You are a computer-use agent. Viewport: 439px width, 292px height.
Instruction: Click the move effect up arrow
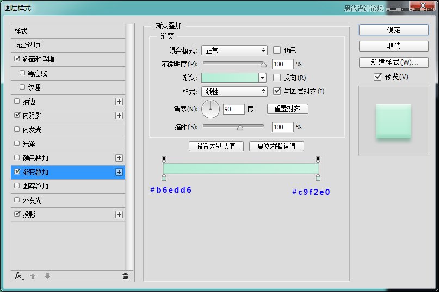[x=33, y=276]
